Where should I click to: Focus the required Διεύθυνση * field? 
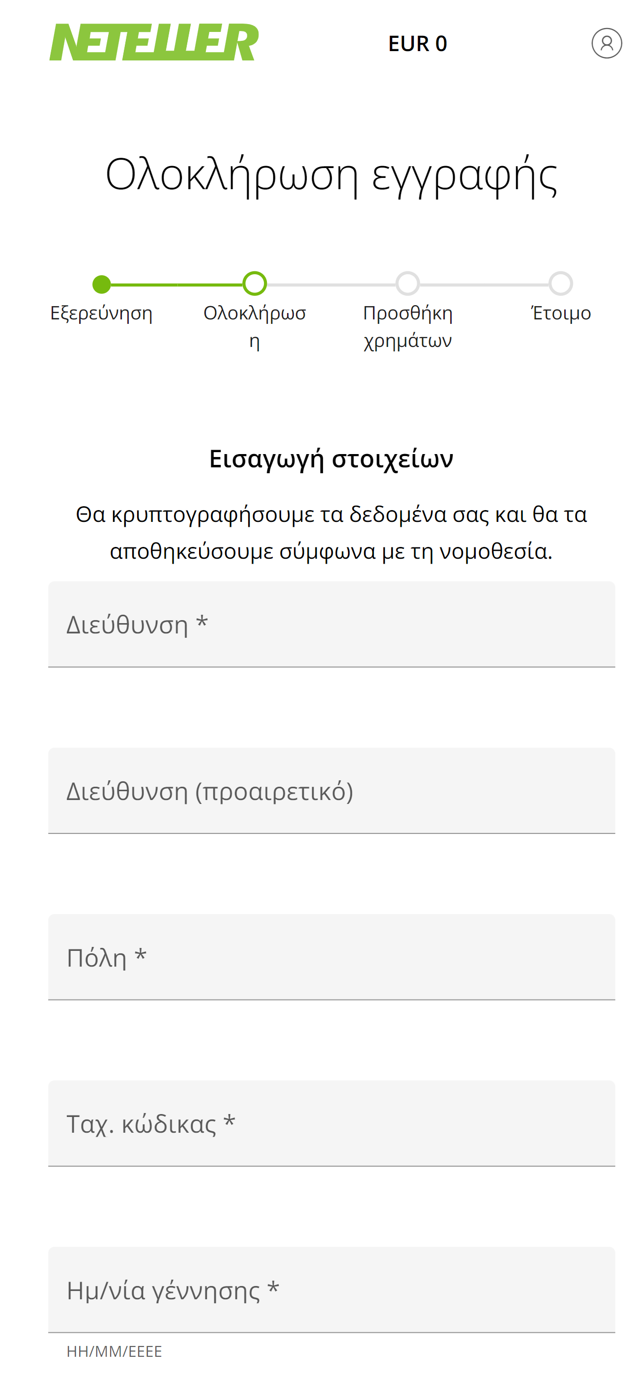tap(331, 624)
